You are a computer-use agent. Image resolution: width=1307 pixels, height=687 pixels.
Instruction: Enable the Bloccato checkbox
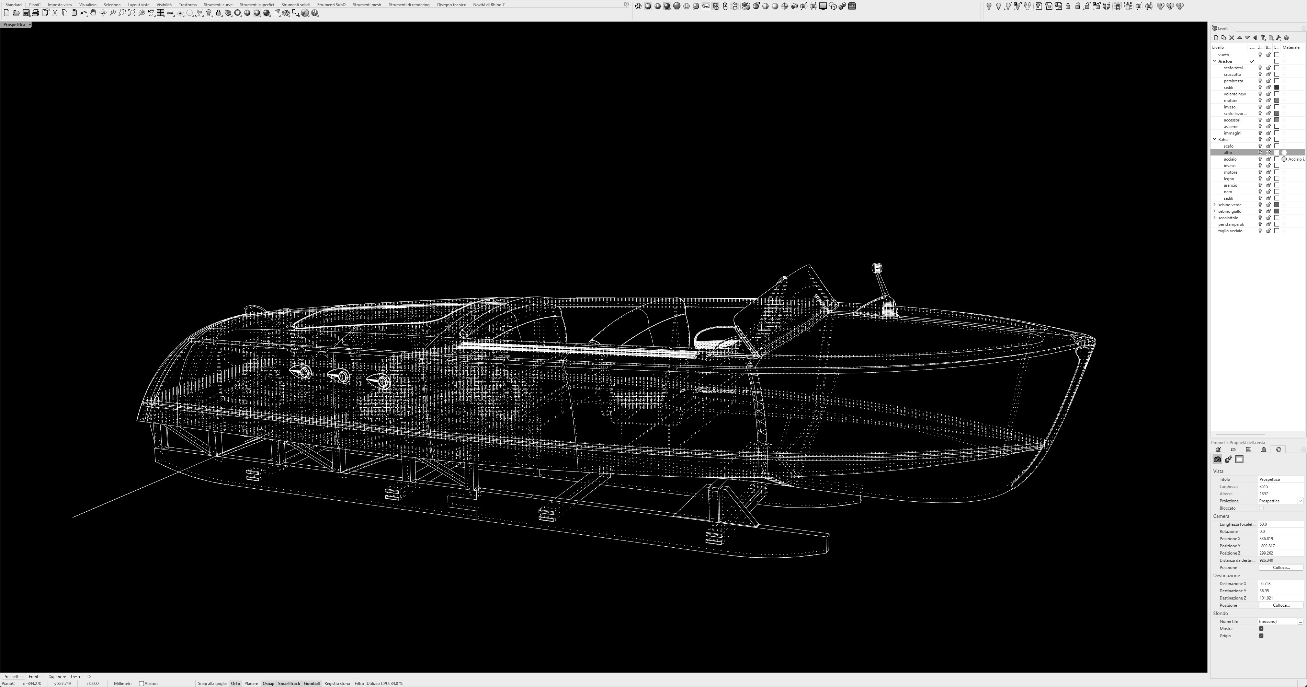(x=1261, y=508)
